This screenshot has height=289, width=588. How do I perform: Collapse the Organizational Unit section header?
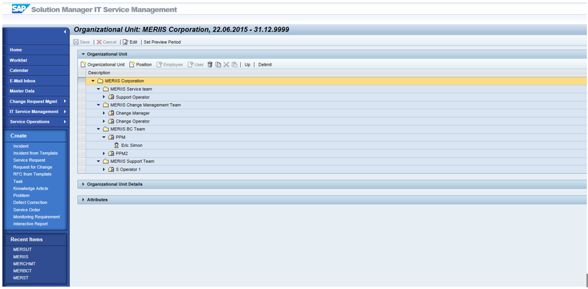[x=83, y=54]
